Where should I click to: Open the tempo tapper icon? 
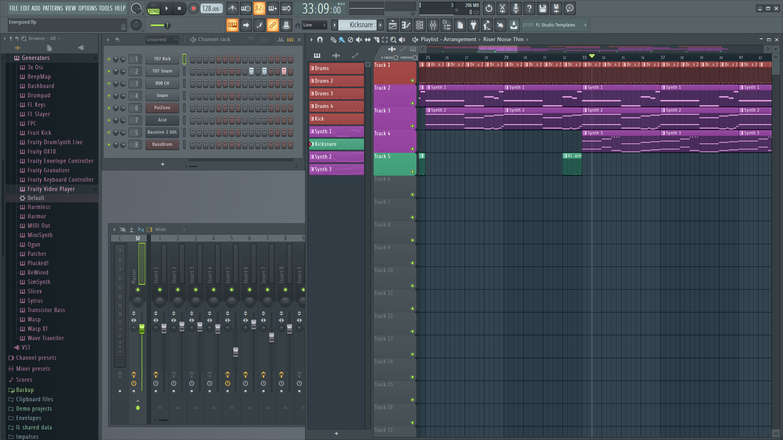[x=487, y=25]
